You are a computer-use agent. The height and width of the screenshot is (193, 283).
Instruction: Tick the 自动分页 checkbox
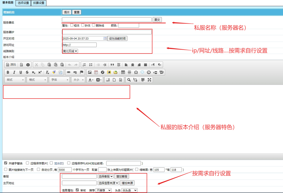pyautogui.click(x=38, y=170)
